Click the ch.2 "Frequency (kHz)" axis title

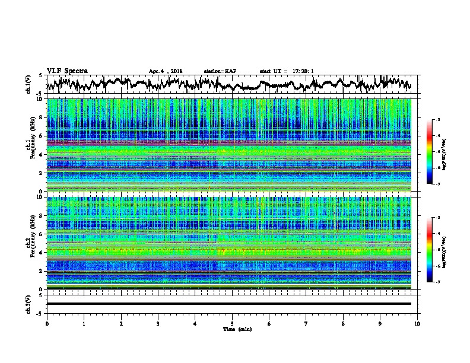click(x=33, y=236)
